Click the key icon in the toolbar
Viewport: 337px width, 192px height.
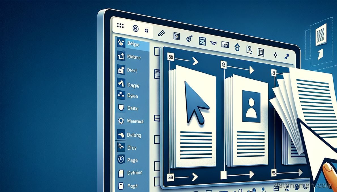point(189,38)
